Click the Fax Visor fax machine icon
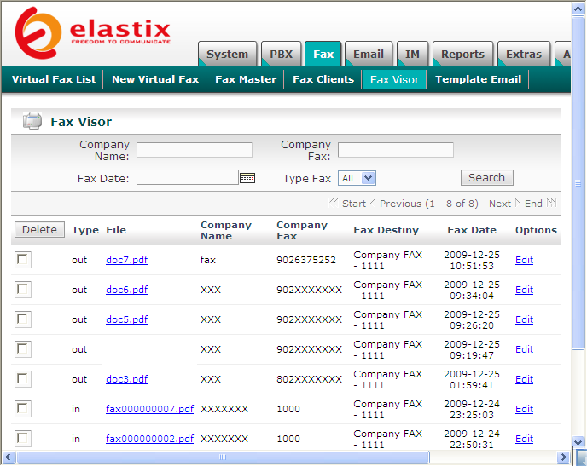This screenshot has height=466, width=587. pos(32,121)
